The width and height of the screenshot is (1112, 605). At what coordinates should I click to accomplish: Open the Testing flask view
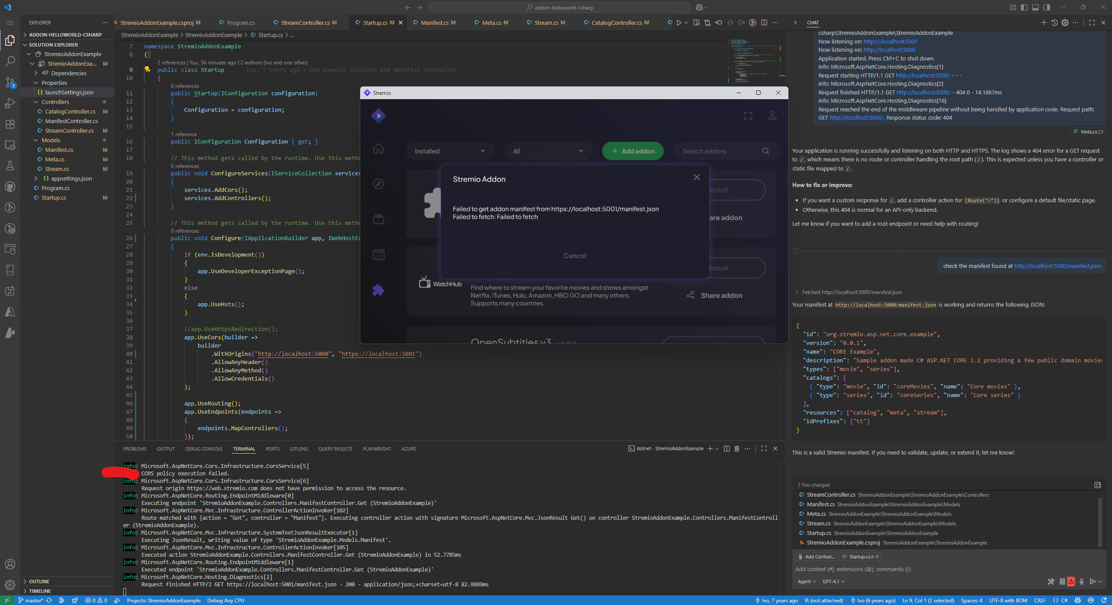(x=10, y=166)
